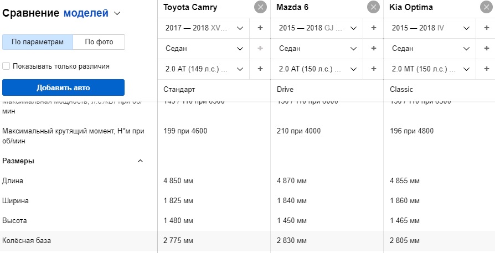Remove Toyota Camry from comparison
495x253 pixels.
point(260,7)
